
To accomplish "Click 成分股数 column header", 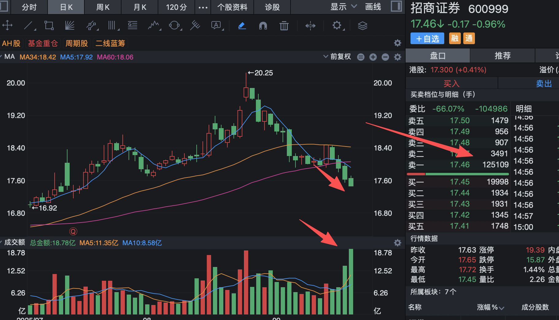I will (x=535, y=307).
